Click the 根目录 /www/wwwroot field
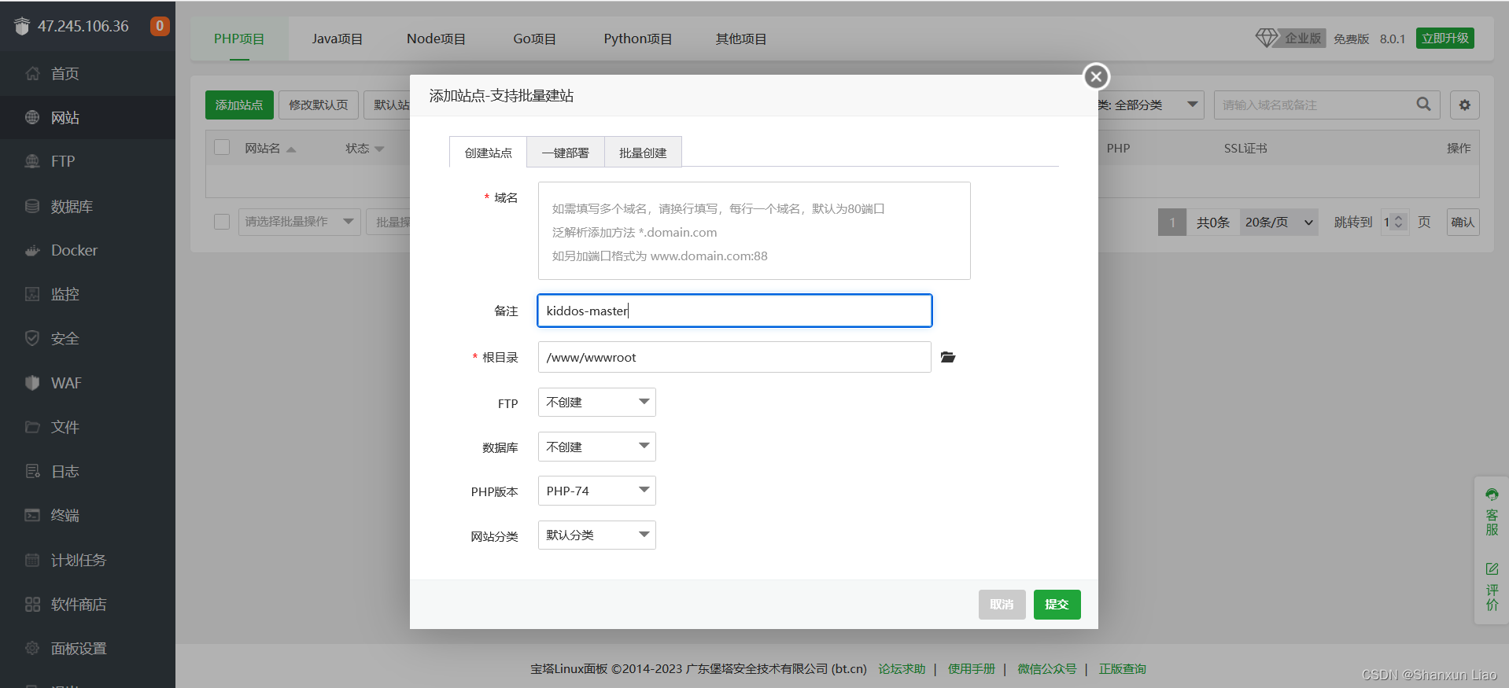The height and width of the screenshot is (688, 1509). click(x=734, y=357)
